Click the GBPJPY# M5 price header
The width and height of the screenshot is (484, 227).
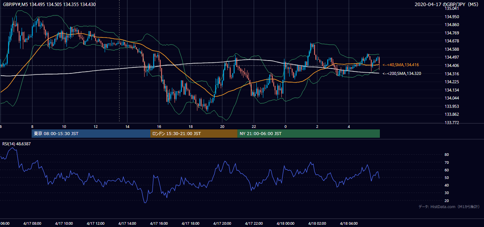pos(49,4)
